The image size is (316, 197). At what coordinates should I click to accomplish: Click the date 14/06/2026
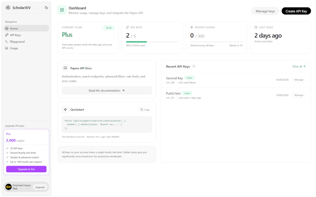(x=282, y=95)
